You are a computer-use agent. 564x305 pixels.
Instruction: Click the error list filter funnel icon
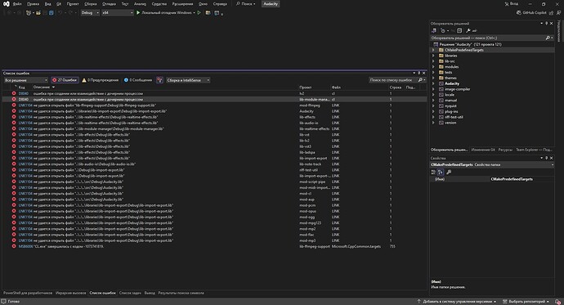pyautogui.click(x=159, y=80)
